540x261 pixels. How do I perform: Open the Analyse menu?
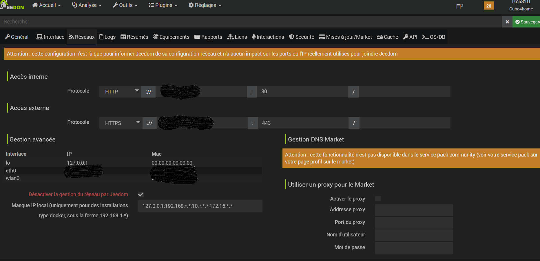[87, 5]
